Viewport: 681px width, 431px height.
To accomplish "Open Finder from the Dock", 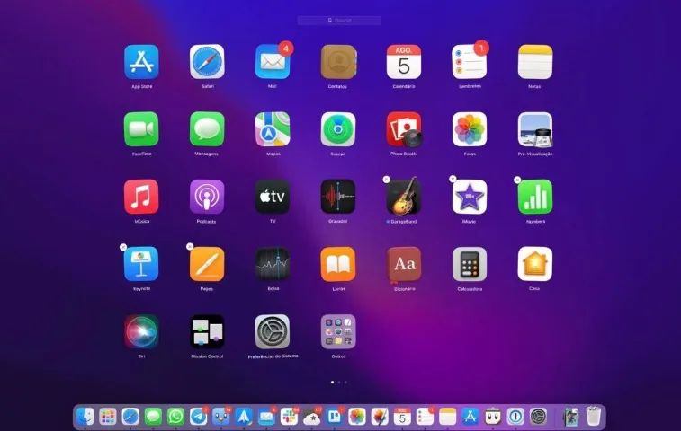I will click(85, 417).
